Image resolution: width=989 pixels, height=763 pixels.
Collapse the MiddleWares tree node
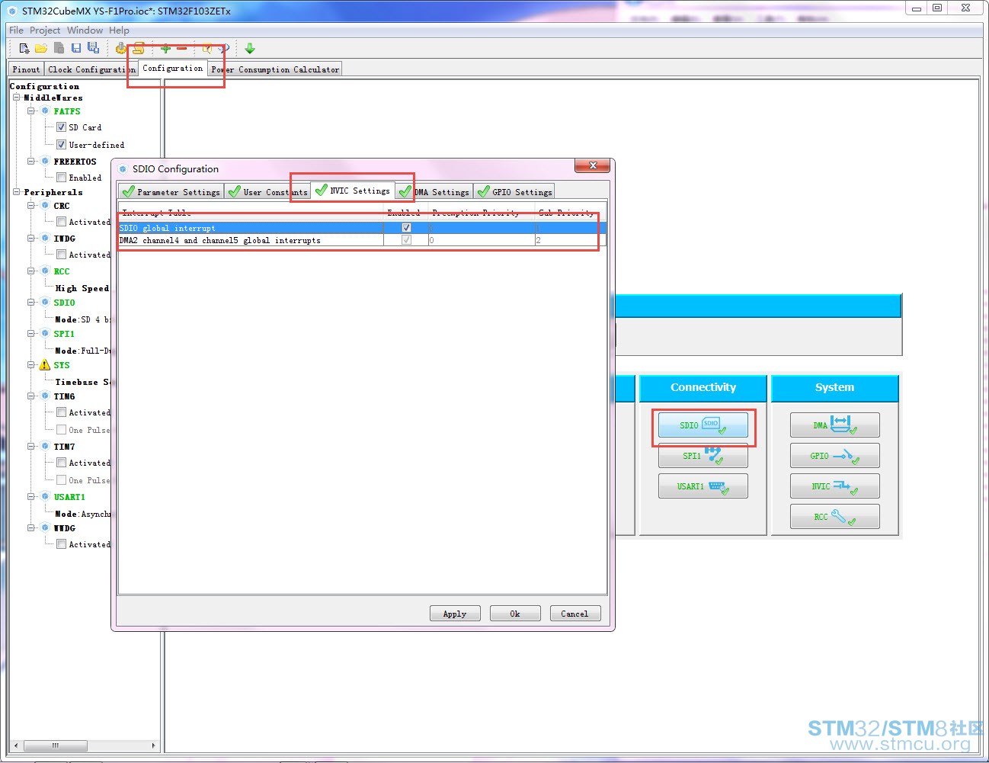(17, 98)
